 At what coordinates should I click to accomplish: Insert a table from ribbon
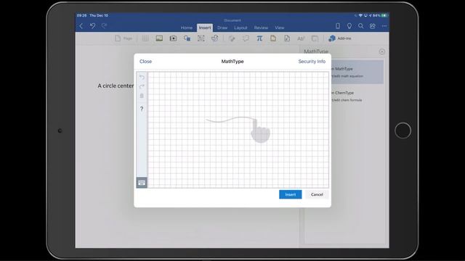[145, 38]
